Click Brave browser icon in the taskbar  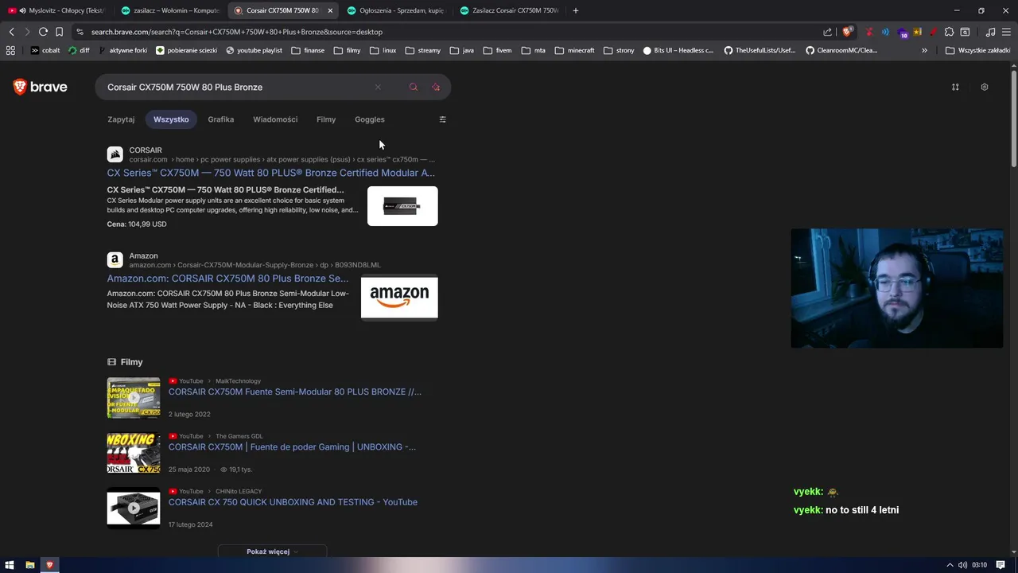pyautogui.click(x=49, y=565)
